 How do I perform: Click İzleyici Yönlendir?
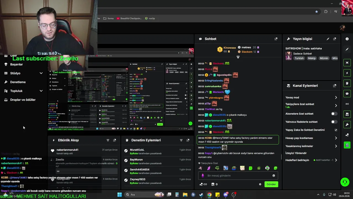(296, 153)
